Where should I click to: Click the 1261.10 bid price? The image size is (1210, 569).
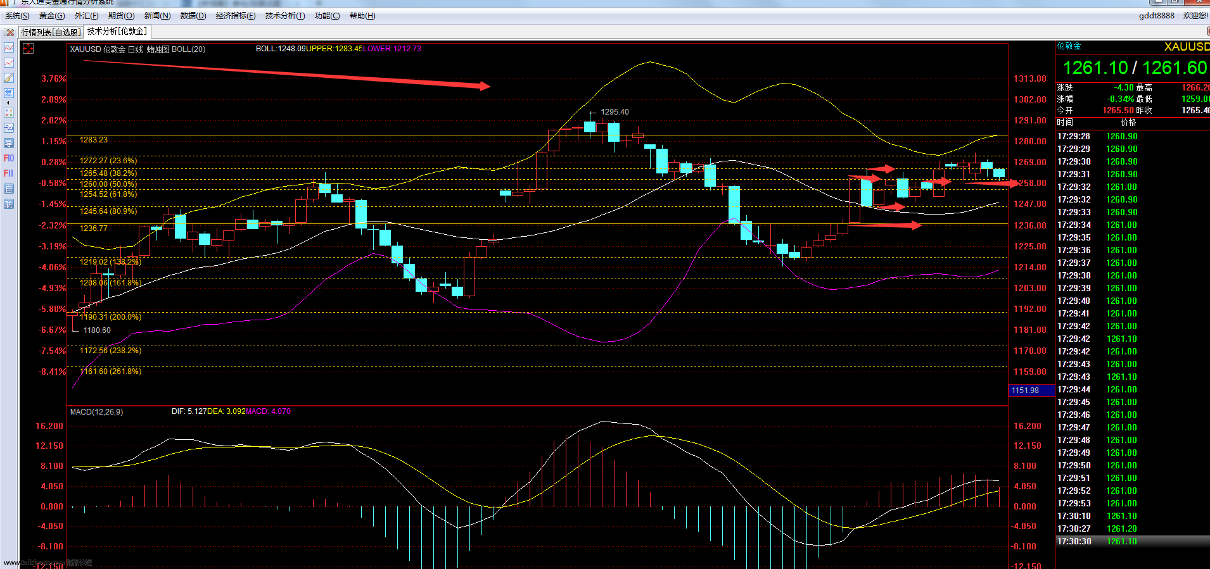pyautogui.click(x=1095, y=68)
